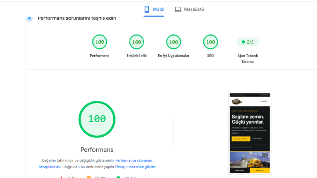Click the Ajan Tabanlı Tarama label
The width and height of the screenshot is (317, 178).
coord(247,59)
